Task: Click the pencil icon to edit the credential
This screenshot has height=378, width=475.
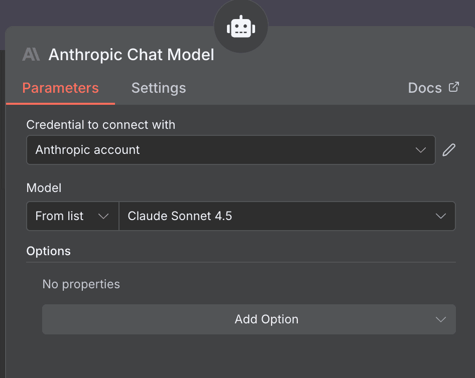Action: tap(449, 149)
